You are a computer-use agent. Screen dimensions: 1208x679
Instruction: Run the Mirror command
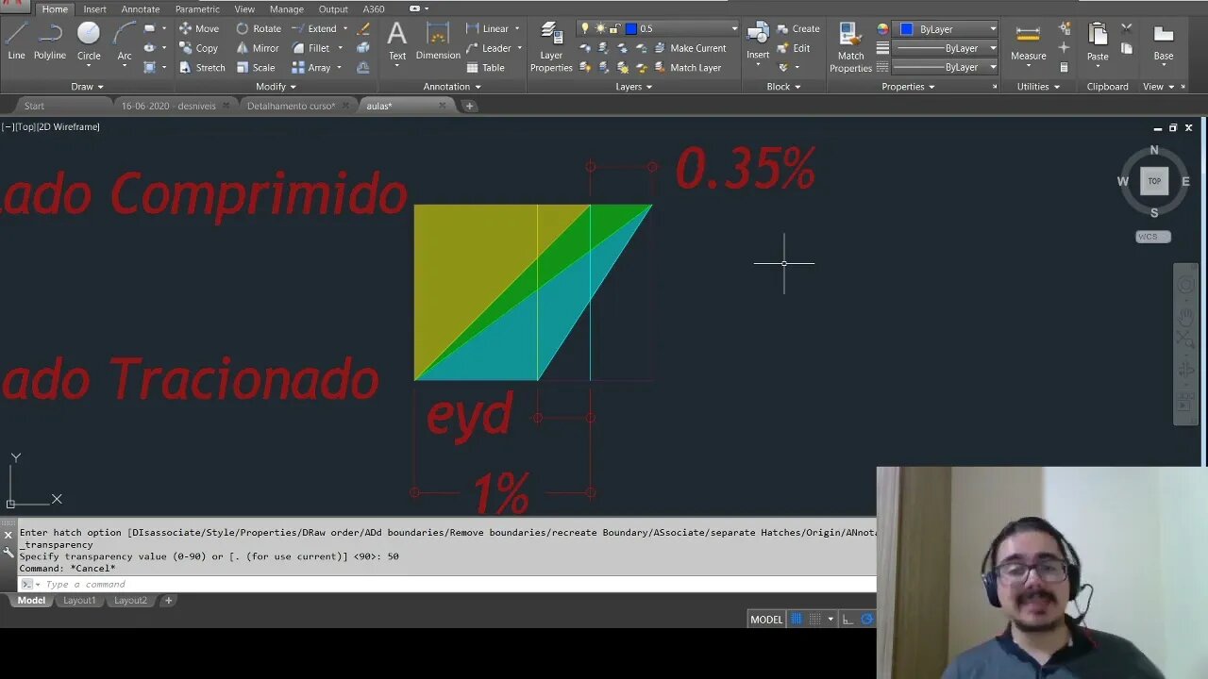point(258,48)
